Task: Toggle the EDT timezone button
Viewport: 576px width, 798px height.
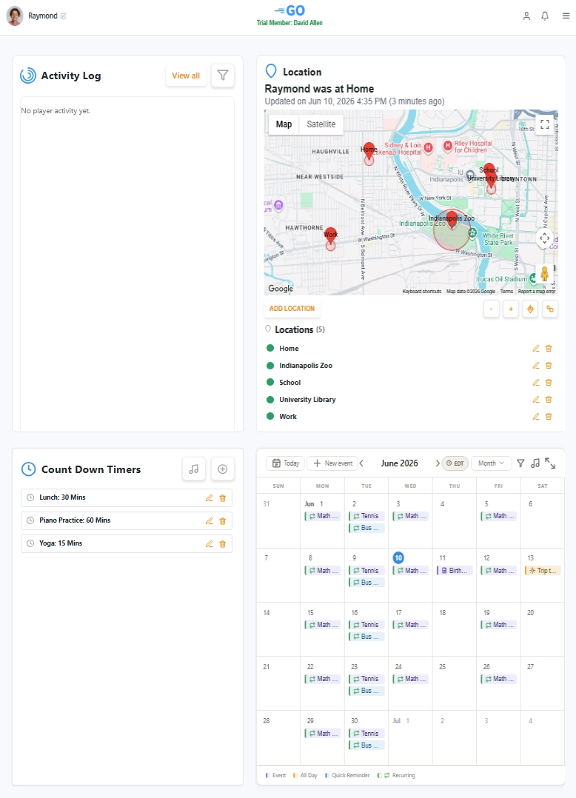Action: pos(455,463)
